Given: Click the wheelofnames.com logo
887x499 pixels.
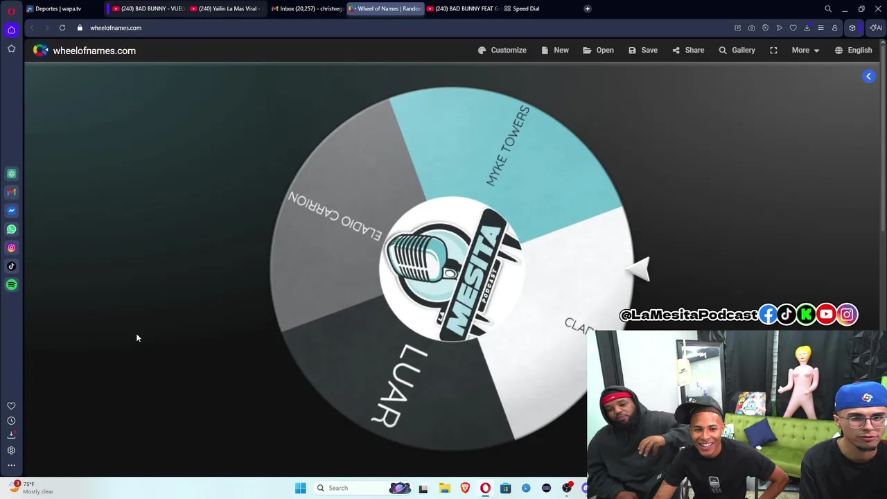Looking at the screenshot, I should coord(85,51).
